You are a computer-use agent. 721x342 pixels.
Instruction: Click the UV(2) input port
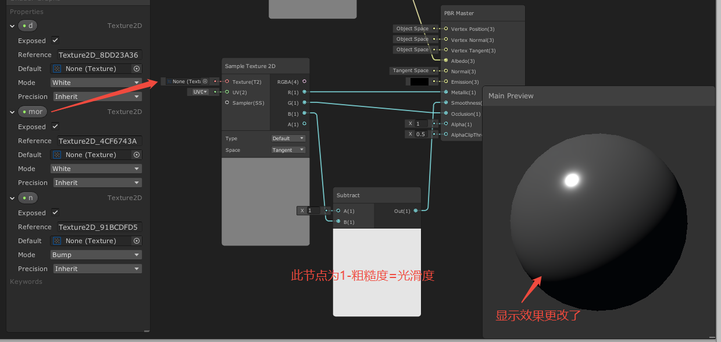(x=227, y=92)
